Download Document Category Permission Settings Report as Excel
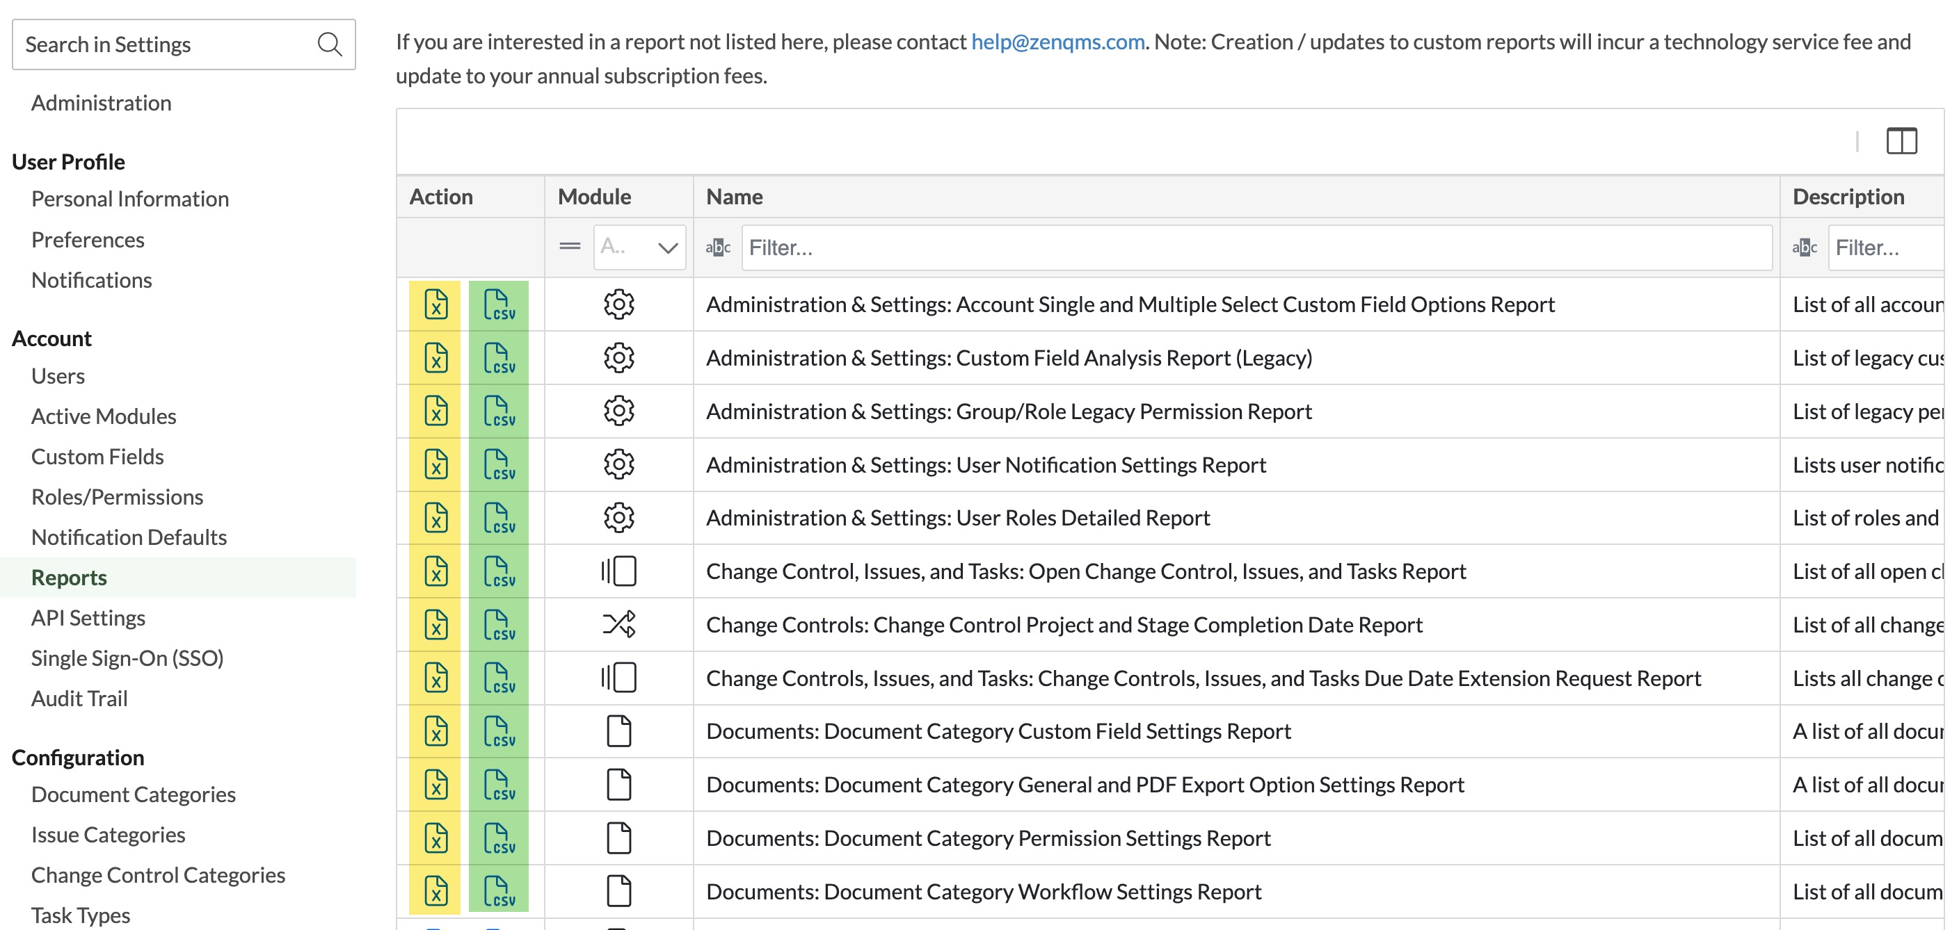Screen dimensions: 1959x930 pos(435,838)
